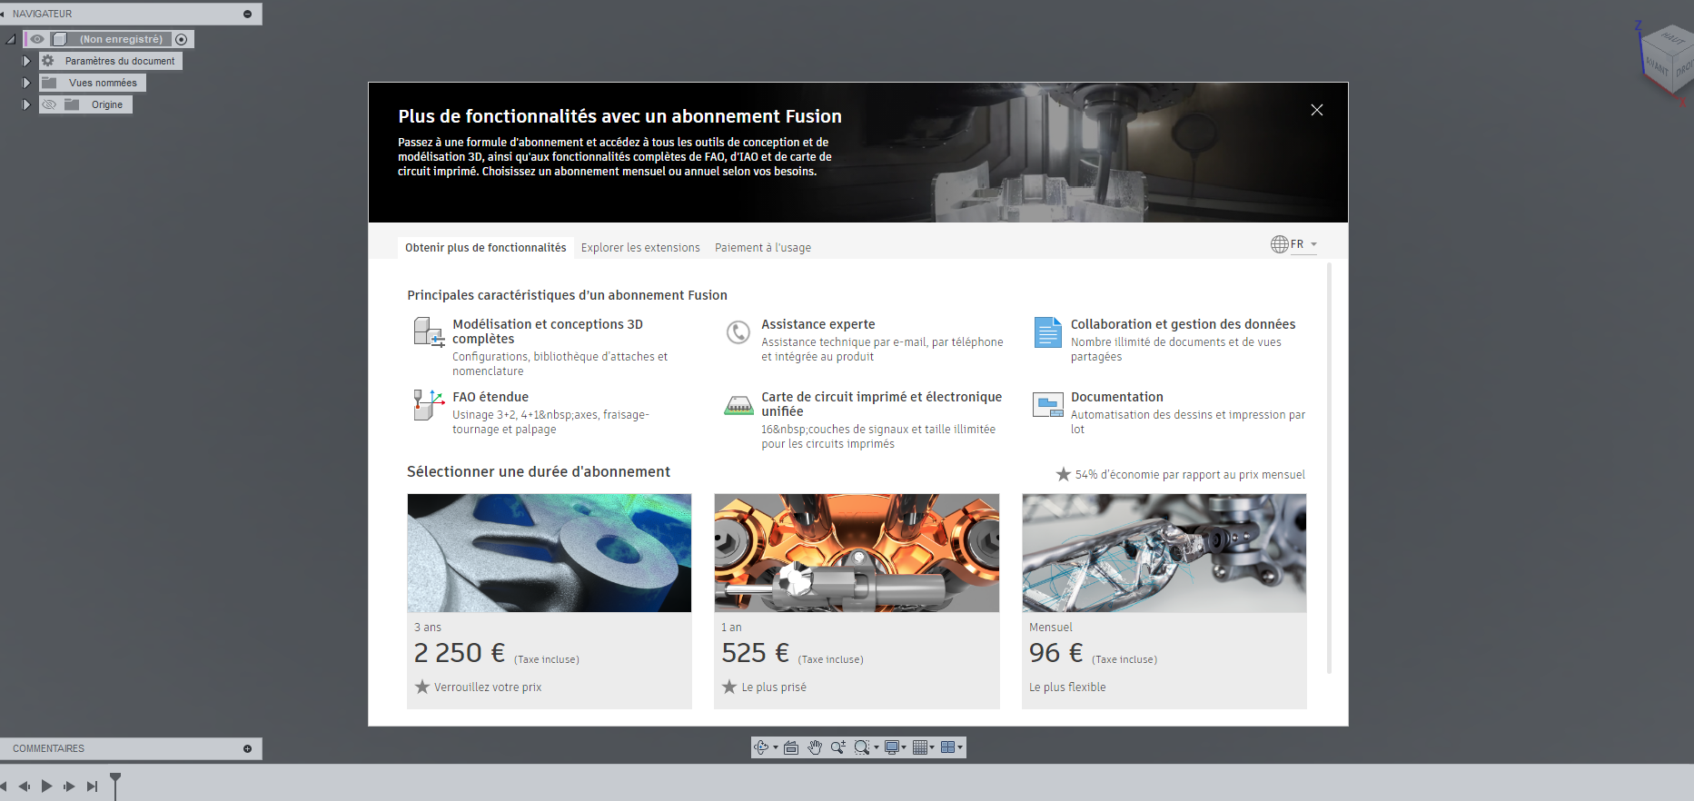Select the Mensuel 96 € plan

(1164, 601)
